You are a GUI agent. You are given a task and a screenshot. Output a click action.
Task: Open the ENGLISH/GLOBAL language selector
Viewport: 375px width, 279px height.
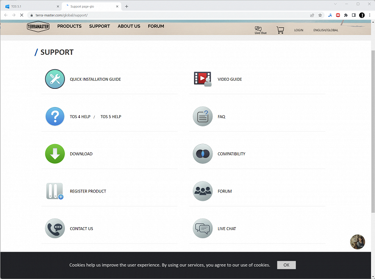[x=326, y=30]
